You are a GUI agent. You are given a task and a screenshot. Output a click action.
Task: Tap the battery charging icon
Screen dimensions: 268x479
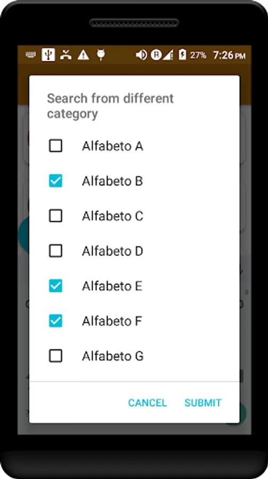pos(182,55)
